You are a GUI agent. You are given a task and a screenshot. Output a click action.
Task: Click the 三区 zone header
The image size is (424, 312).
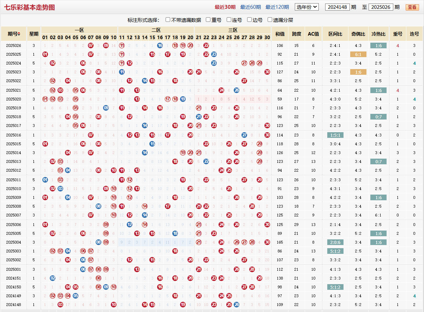[x=233, y=30]
